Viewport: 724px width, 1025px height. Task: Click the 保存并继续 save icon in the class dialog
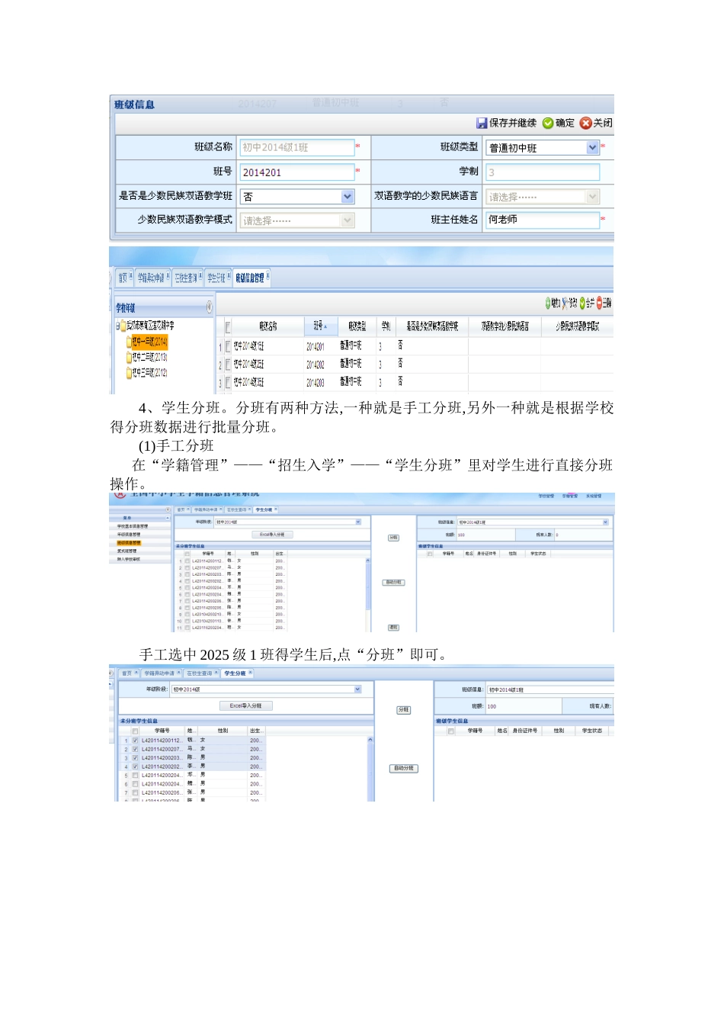pyautogui.click(x=482, y=123)
